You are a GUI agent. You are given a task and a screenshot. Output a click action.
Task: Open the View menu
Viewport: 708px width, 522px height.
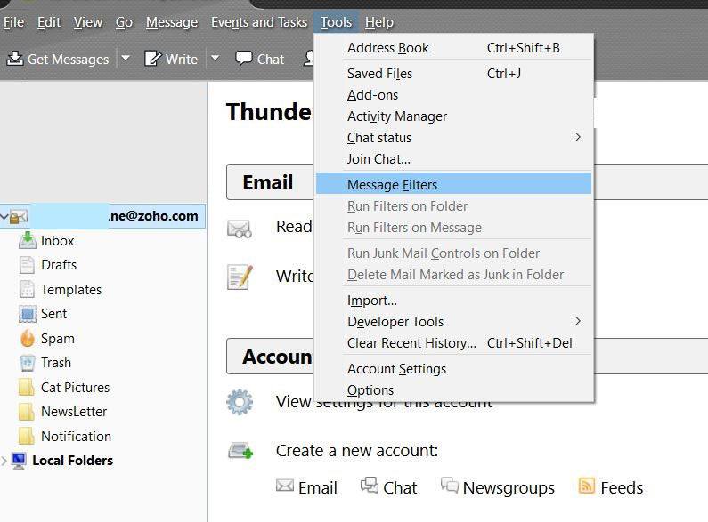tap(88, 22)
